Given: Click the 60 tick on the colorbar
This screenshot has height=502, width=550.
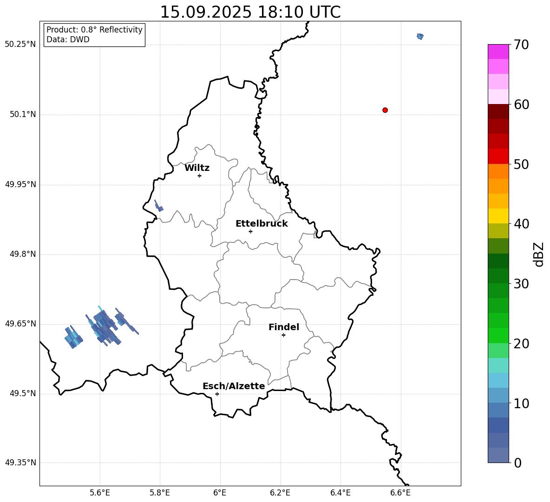Looking at the screenshot, I should [521, 104].
